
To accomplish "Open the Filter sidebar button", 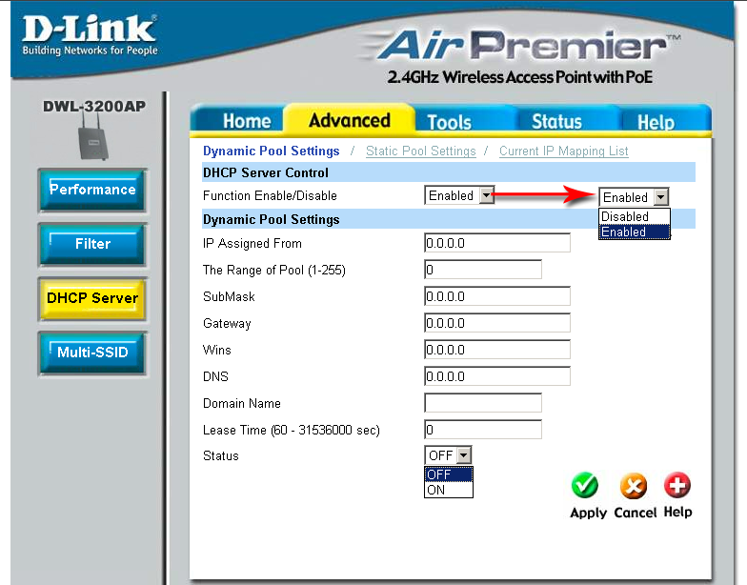I will tap(92, 244).
